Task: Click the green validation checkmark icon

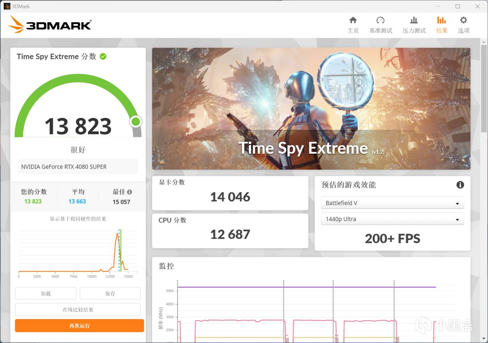Action: [103, 56]
